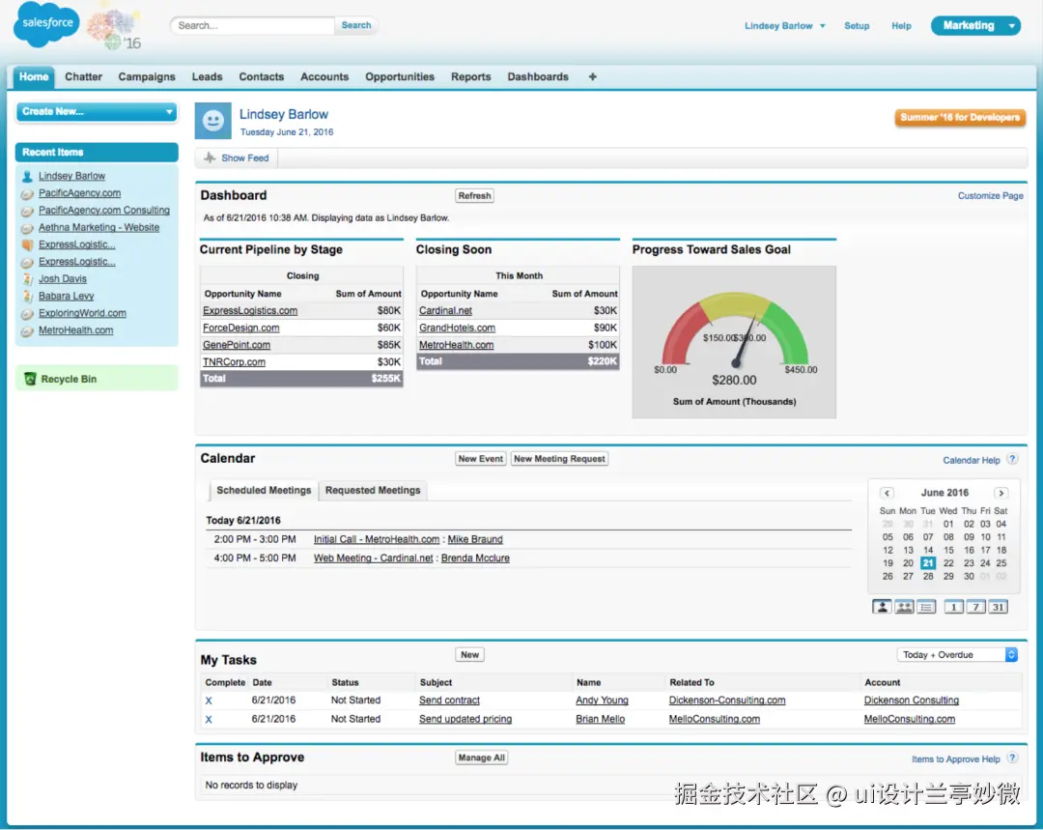Open the Opportunities tab
1043x830 pixels.
click(400, 76)
